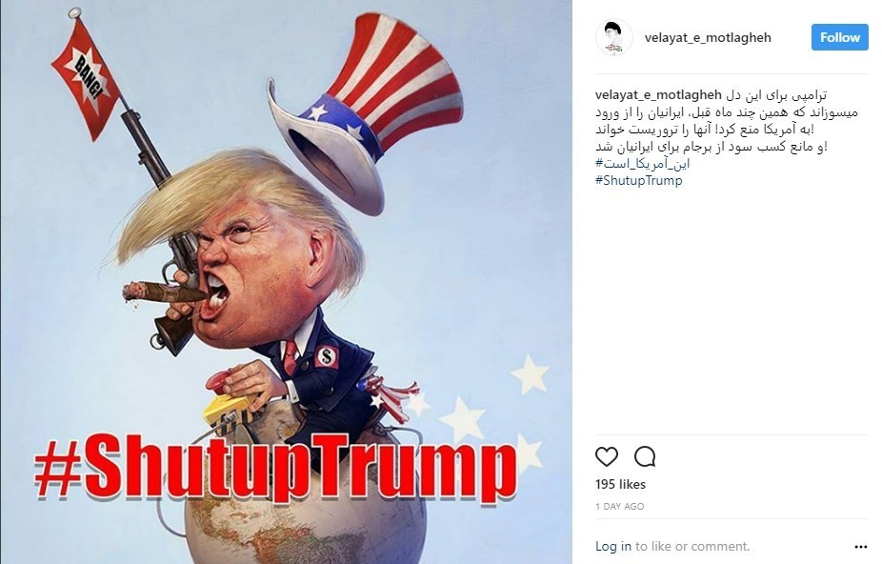Screen dimensions: 882x564
Task: Open the Persian hashtag above #ShutupTrump
Action: coord(642,164)
